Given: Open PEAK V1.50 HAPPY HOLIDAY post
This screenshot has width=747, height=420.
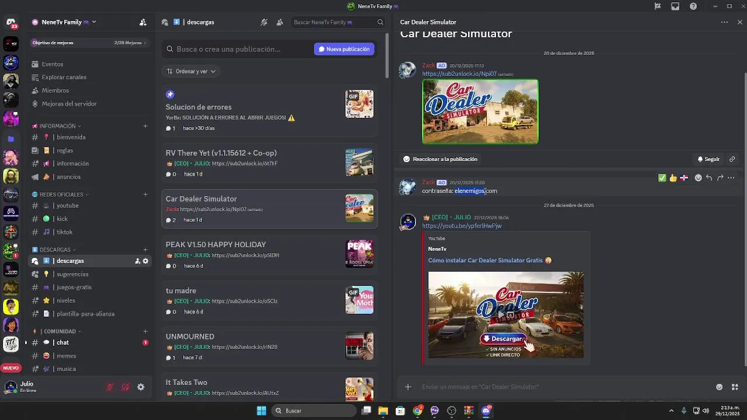Looking at the screenshot, I should tap(270, 254).
